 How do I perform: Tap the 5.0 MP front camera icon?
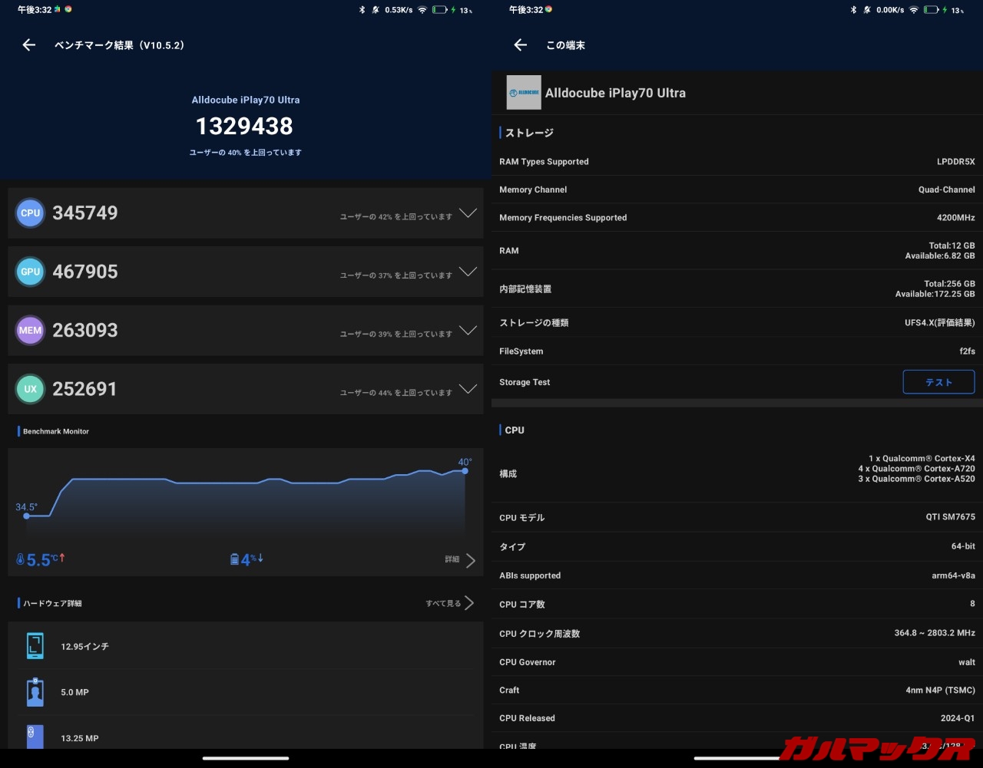(x=35, y=692)
